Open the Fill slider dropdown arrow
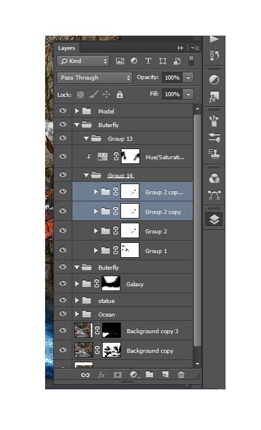The image size is (261, 430). pos(188,94)
